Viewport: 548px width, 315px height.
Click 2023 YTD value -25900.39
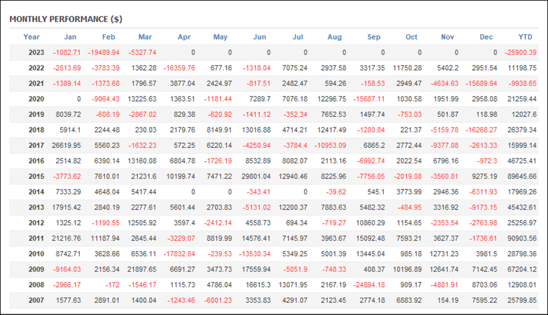[521, 52]
